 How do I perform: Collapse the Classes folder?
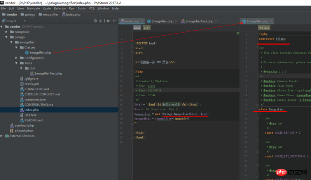[16, 47]
